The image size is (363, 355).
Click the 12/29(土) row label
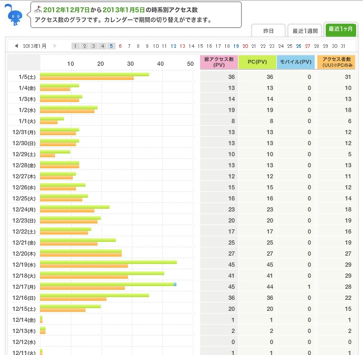click(24, 154)
